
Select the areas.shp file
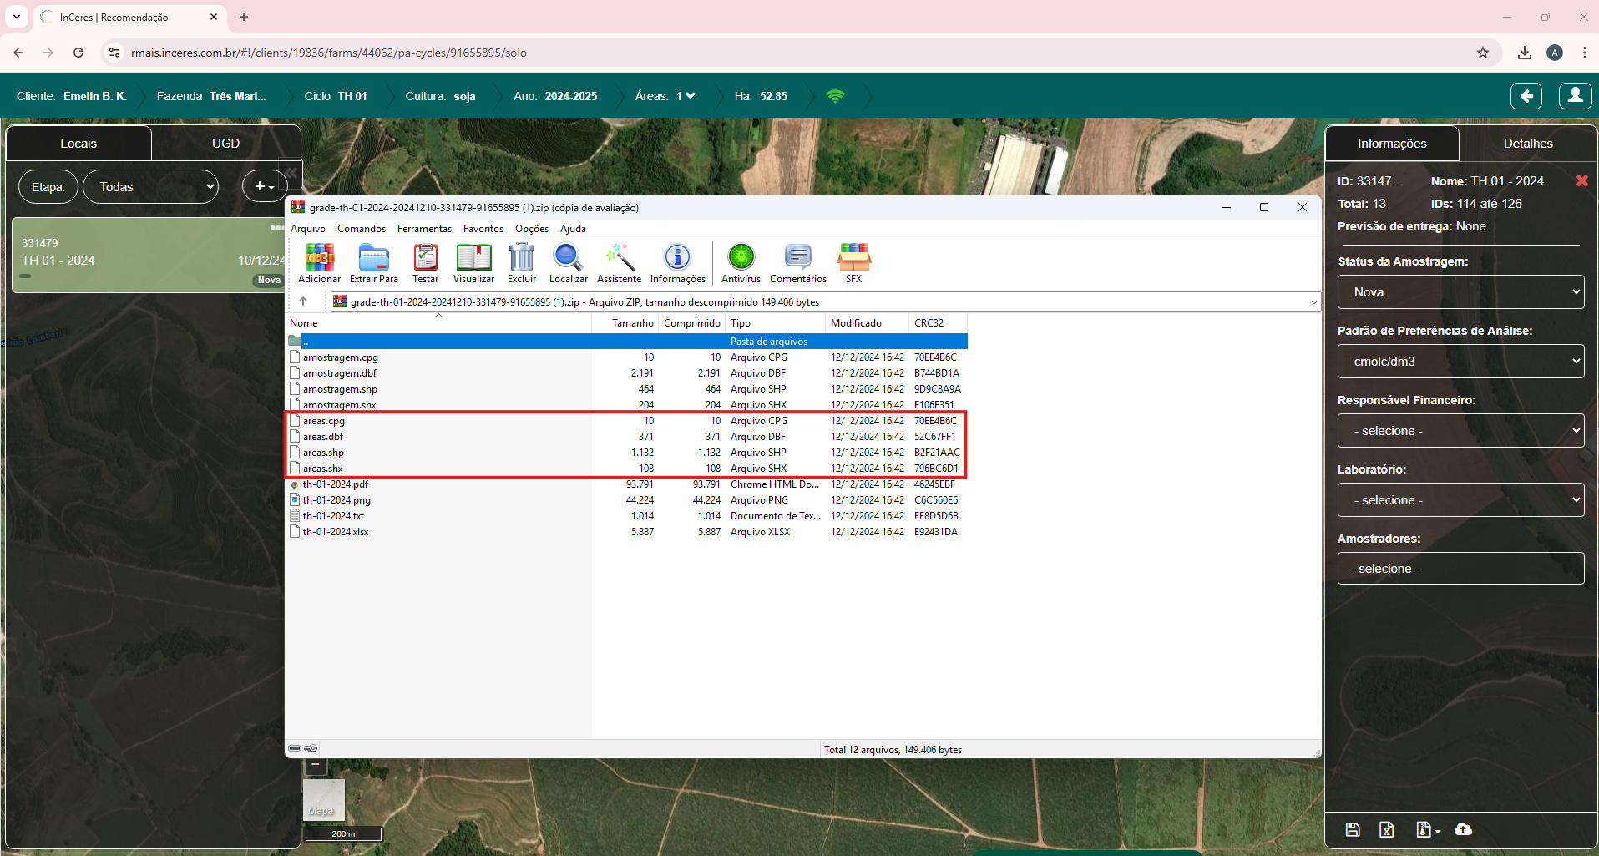click(323, 453)
